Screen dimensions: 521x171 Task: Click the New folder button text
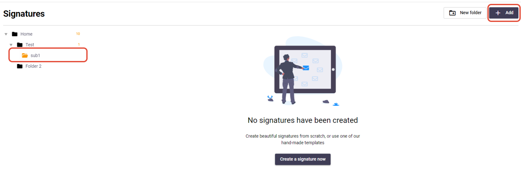(x=471, y=13)
